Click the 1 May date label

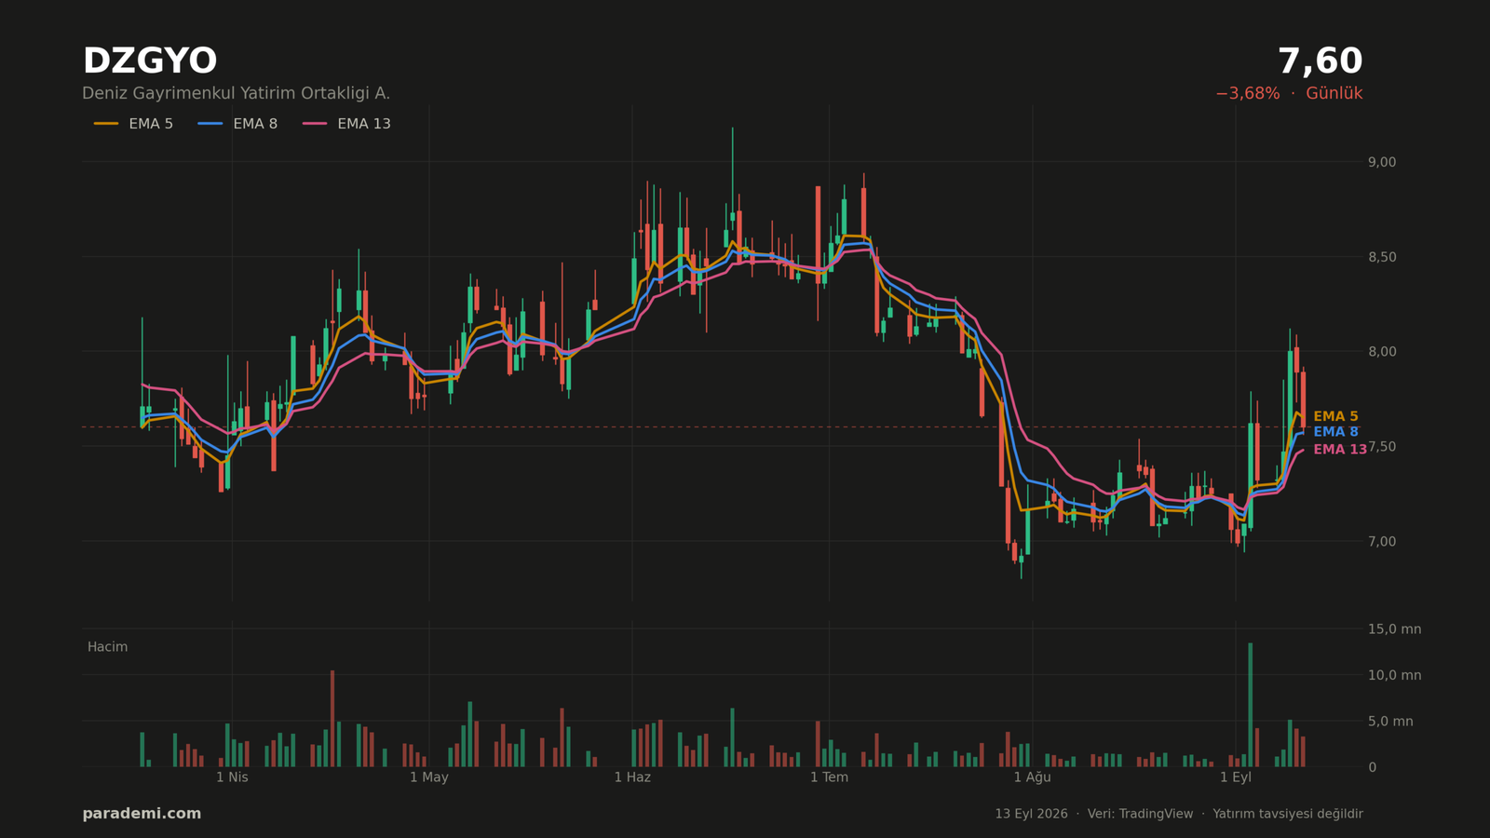point(428,777)
